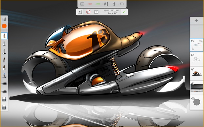Select the hard eraser at toolbar bottom

click(4, 107)
